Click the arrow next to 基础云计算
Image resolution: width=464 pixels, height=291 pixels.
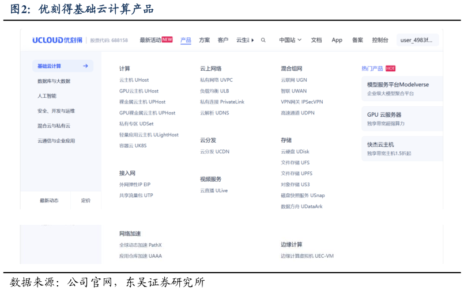[85, 66]
